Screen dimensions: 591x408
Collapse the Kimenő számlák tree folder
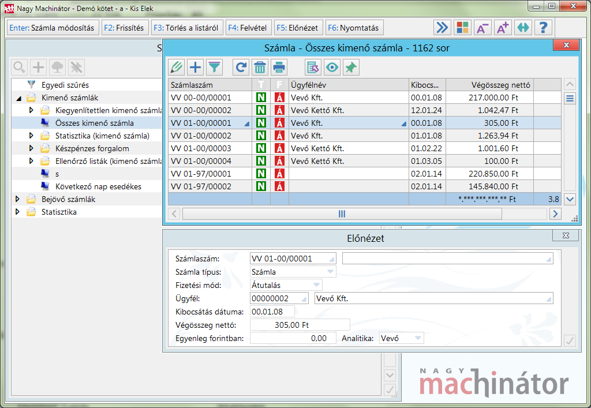click(x=17, y=98)
